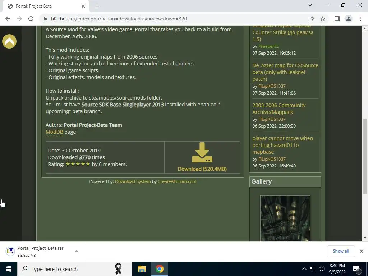The height and width of the screenshot is (276, 368).
Task: Click the network tray icon
Action: pos(313,269)
